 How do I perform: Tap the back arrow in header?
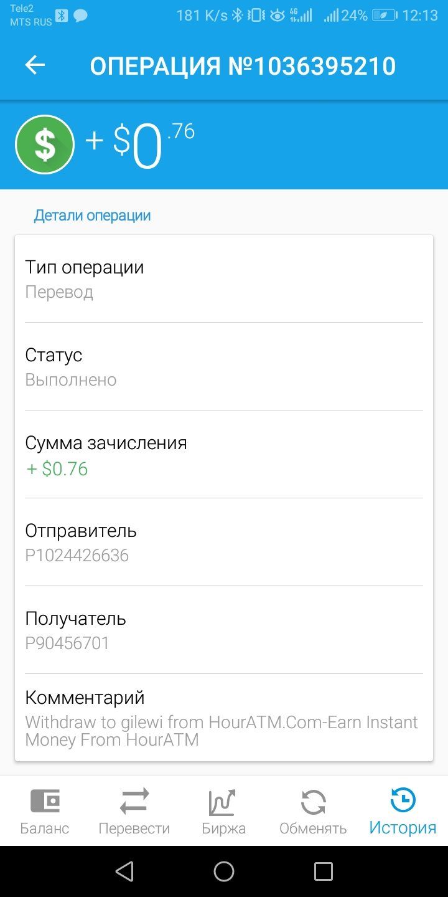[x=35, y=65]
